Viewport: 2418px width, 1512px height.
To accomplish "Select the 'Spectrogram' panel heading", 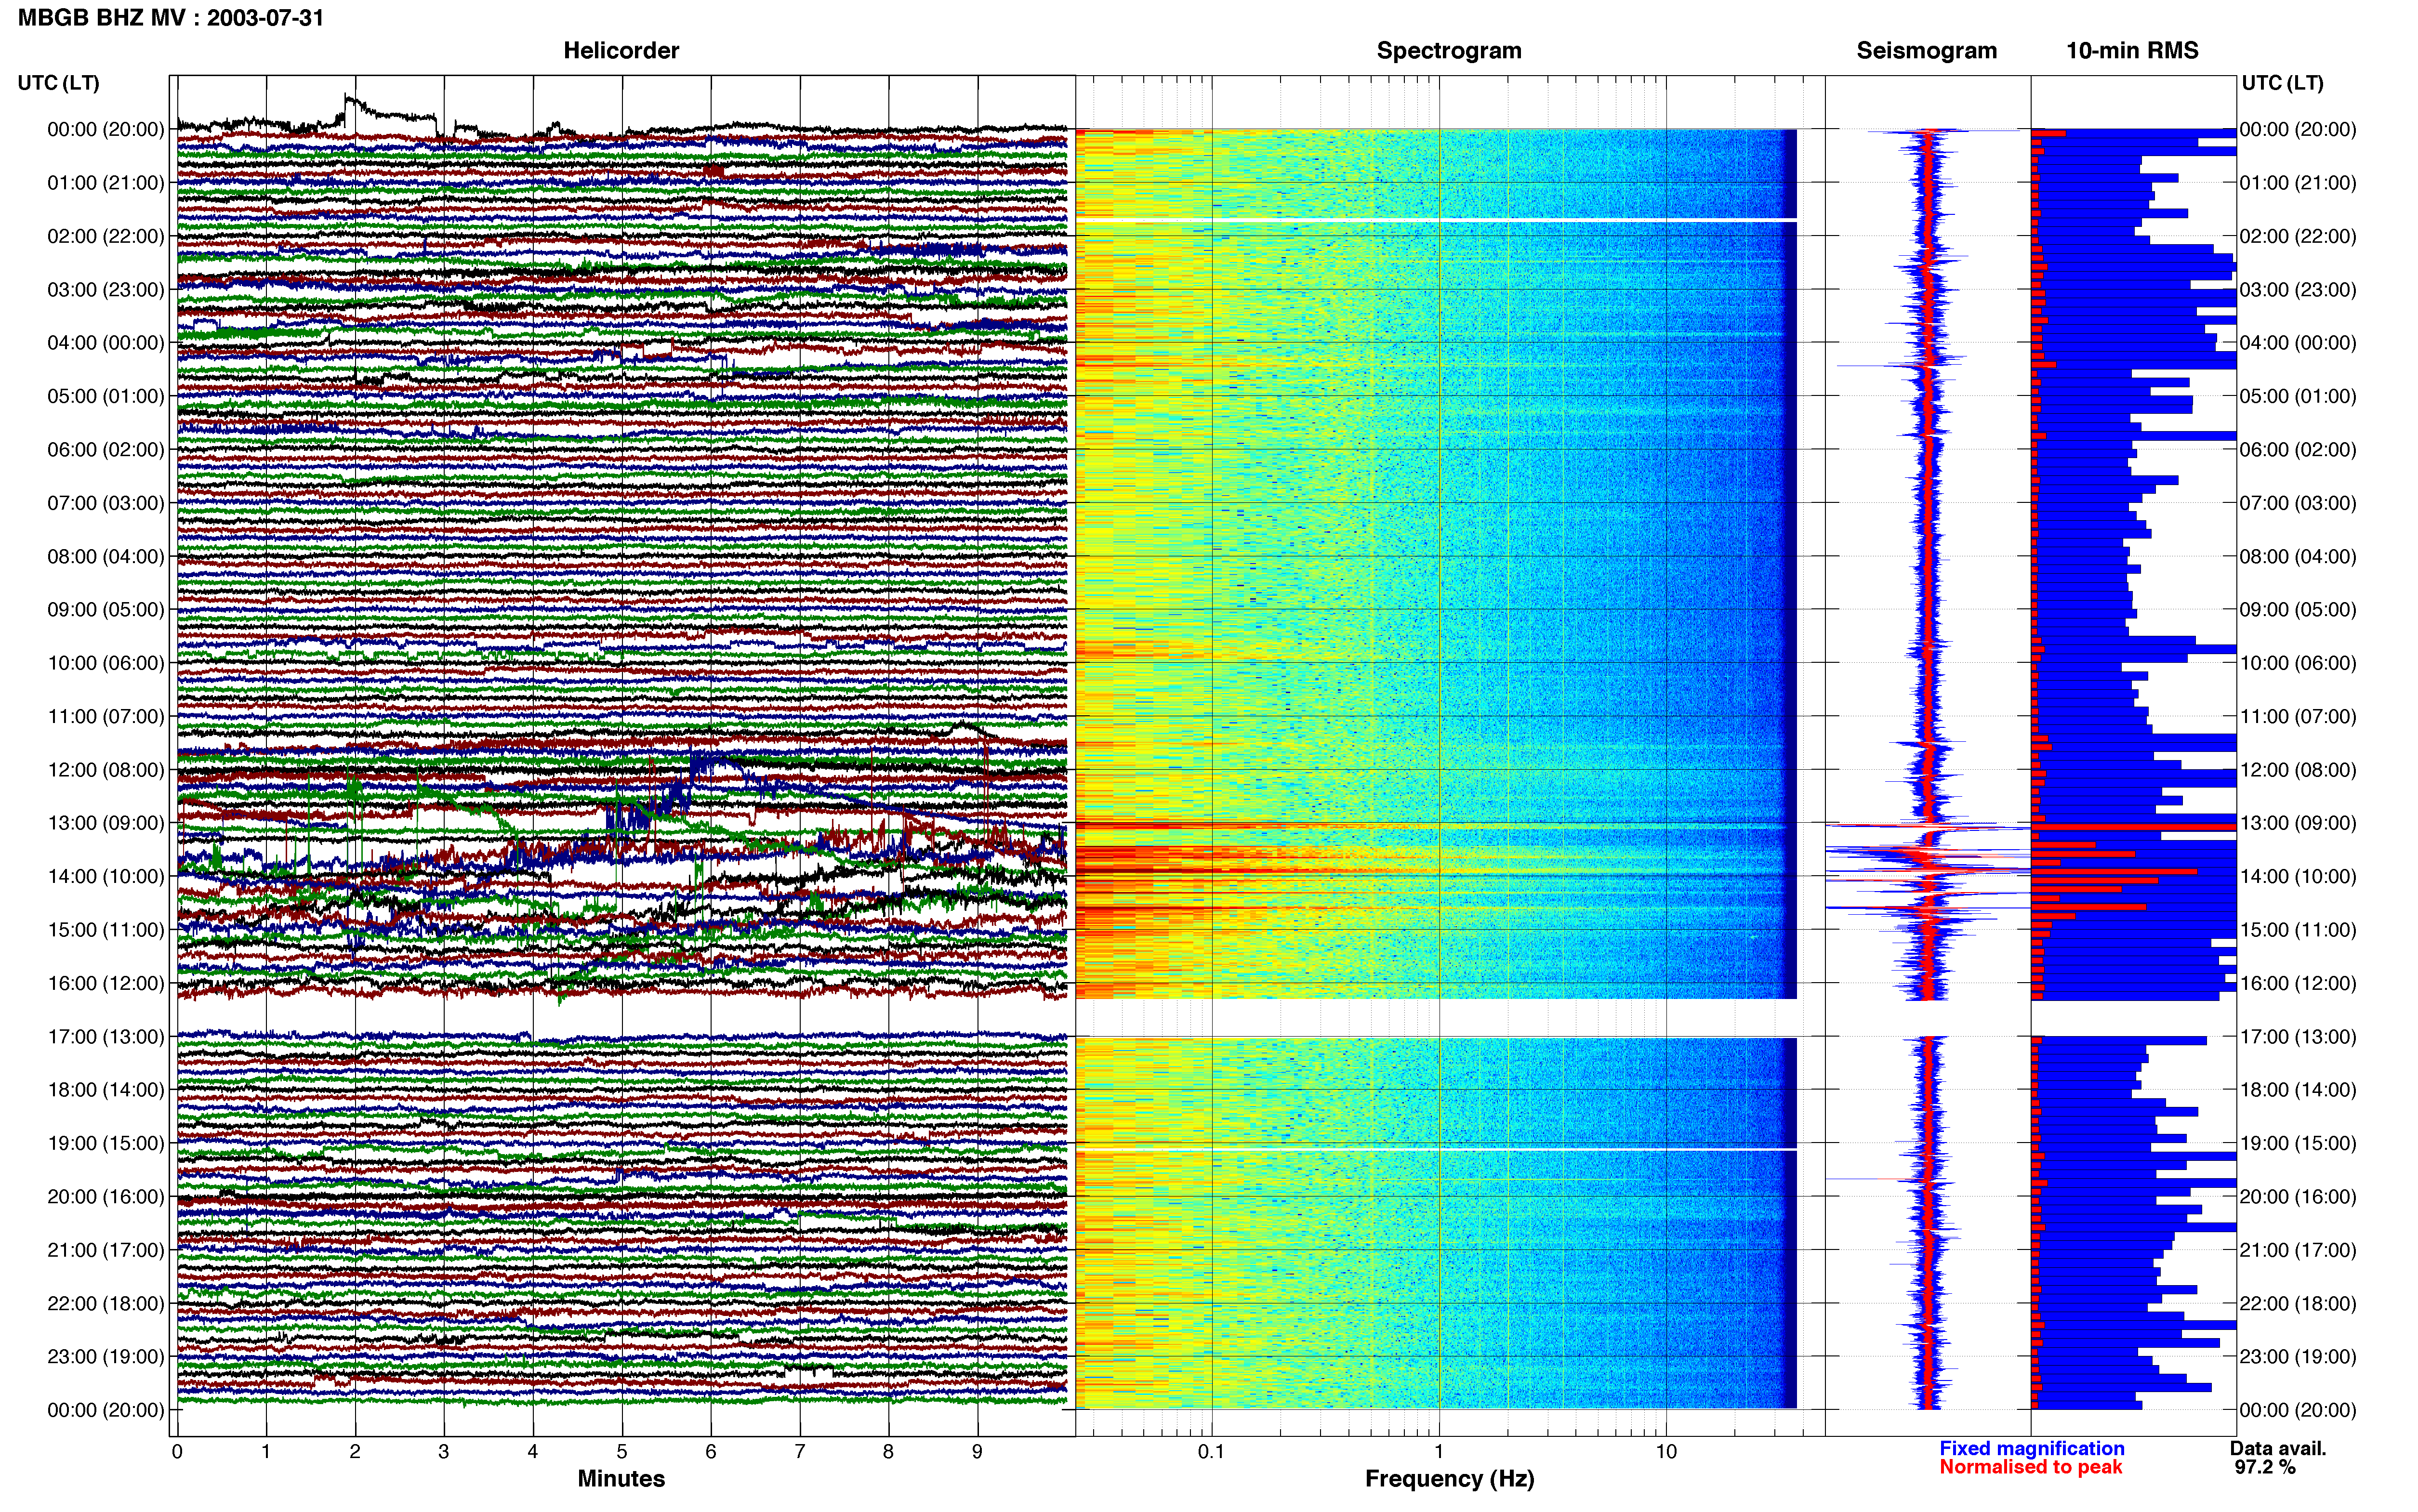I will pyautogui.click(x=1449, y=51).
